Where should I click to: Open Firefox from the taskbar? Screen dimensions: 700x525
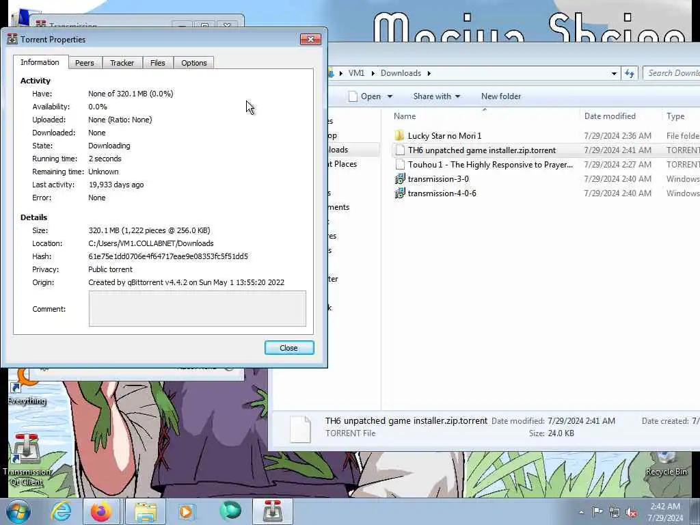click(101, 511)
